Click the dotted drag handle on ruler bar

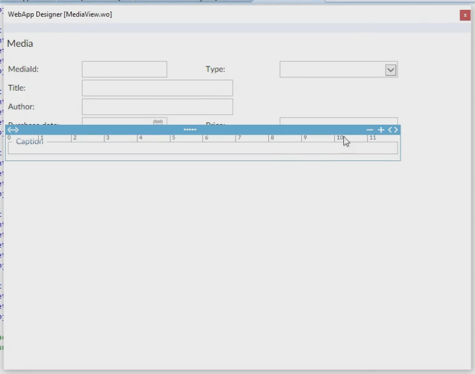[x=190, y=130]
